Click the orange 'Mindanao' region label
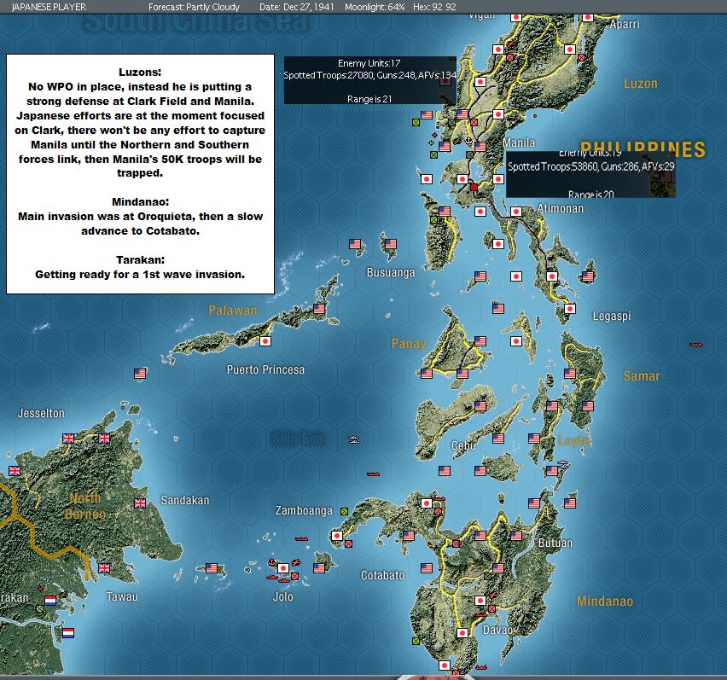 point(605,602)
